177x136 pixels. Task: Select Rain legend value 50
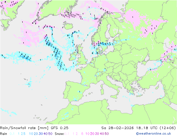(50, 134)
